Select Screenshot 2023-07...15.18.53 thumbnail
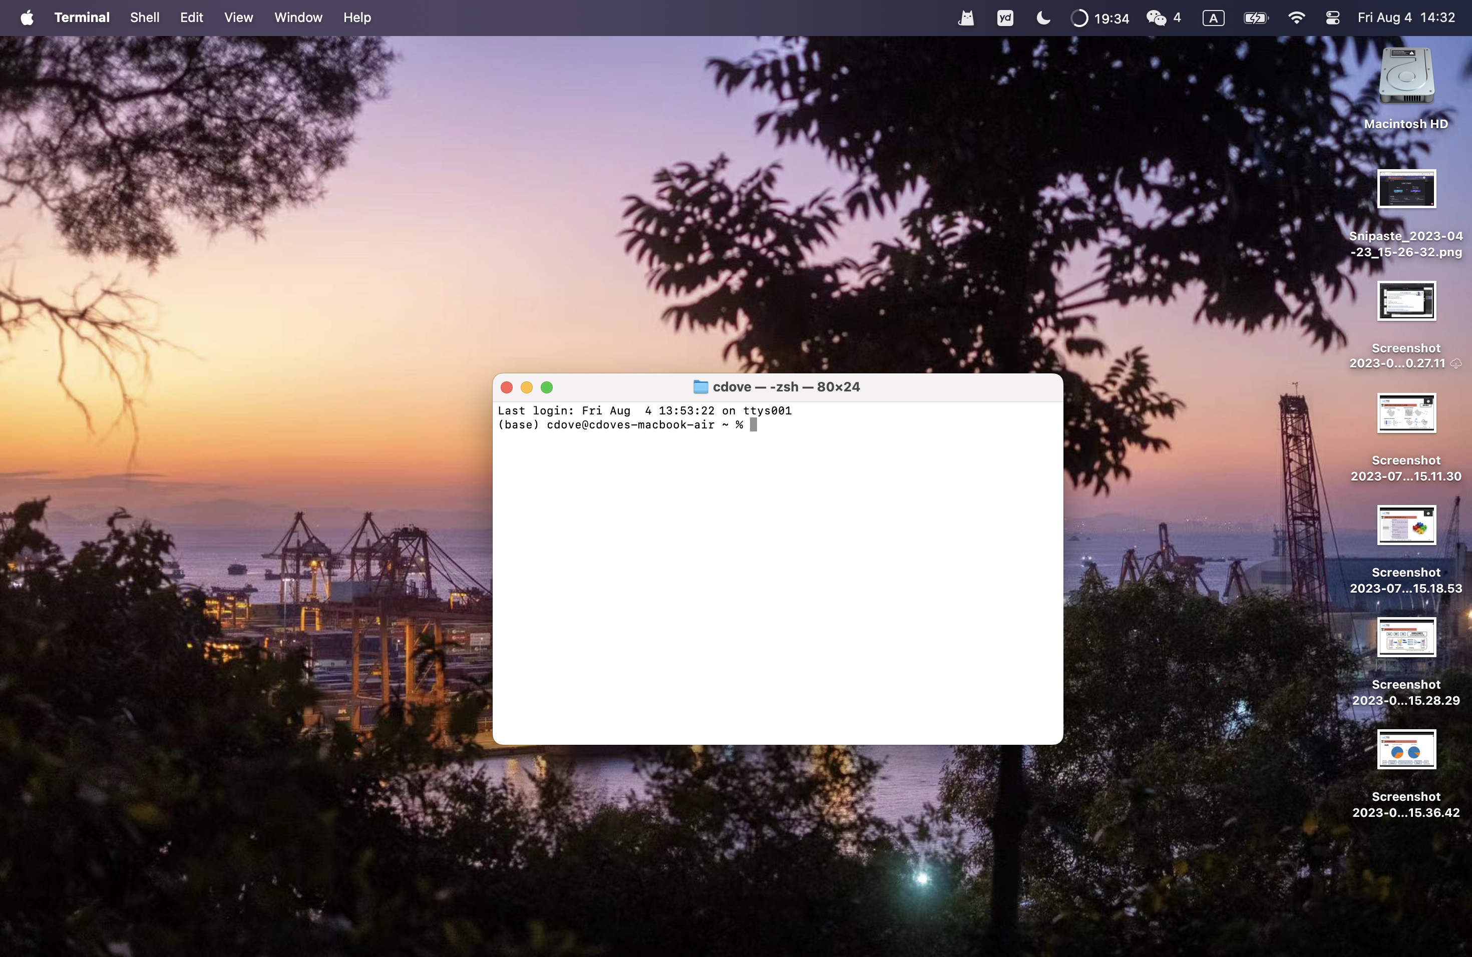1472x957 pixels. pyautogui.click(x=1406, y=525)
